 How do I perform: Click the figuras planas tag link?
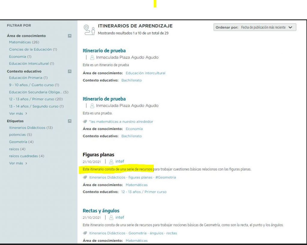click(140, 177)
